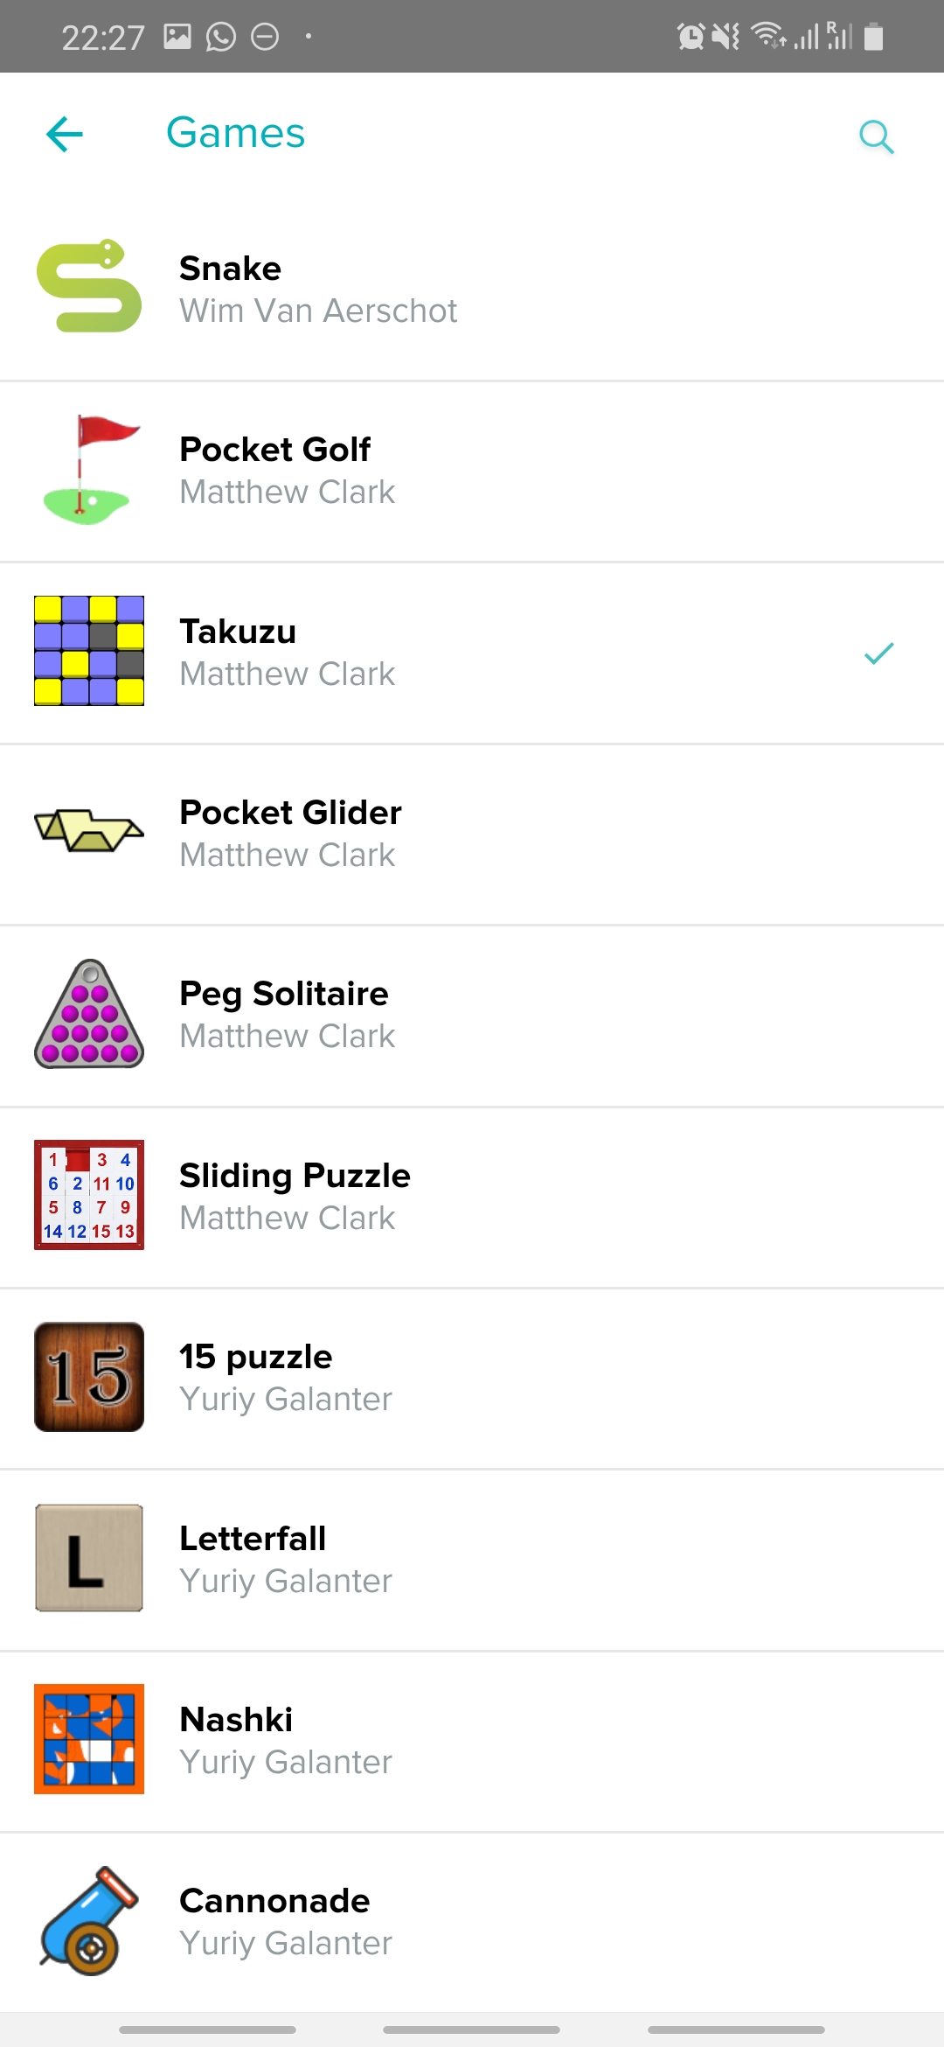
Task: Tap the Letterfall tile icon
Action: click(x=89, y=1558)
